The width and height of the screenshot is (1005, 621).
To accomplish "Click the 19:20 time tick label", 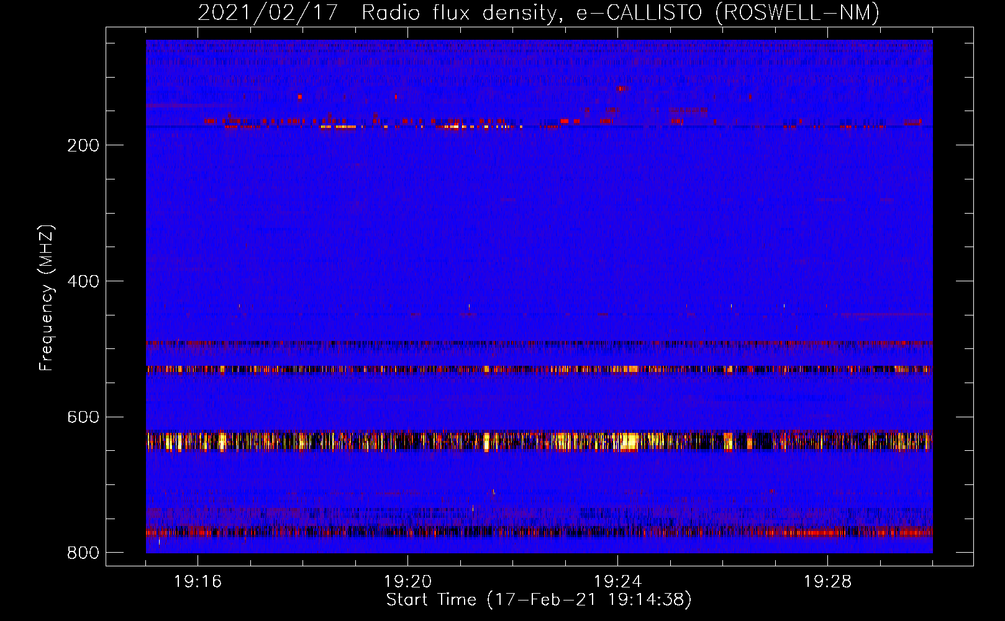I will pyautogui.click(x=407, y=582).
